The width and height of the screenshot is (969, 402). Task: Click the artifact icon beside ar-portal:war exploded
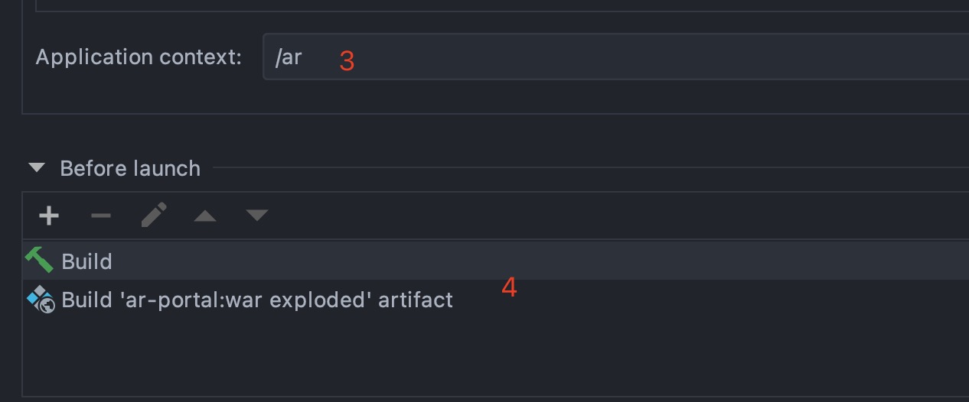pos(41,300)
